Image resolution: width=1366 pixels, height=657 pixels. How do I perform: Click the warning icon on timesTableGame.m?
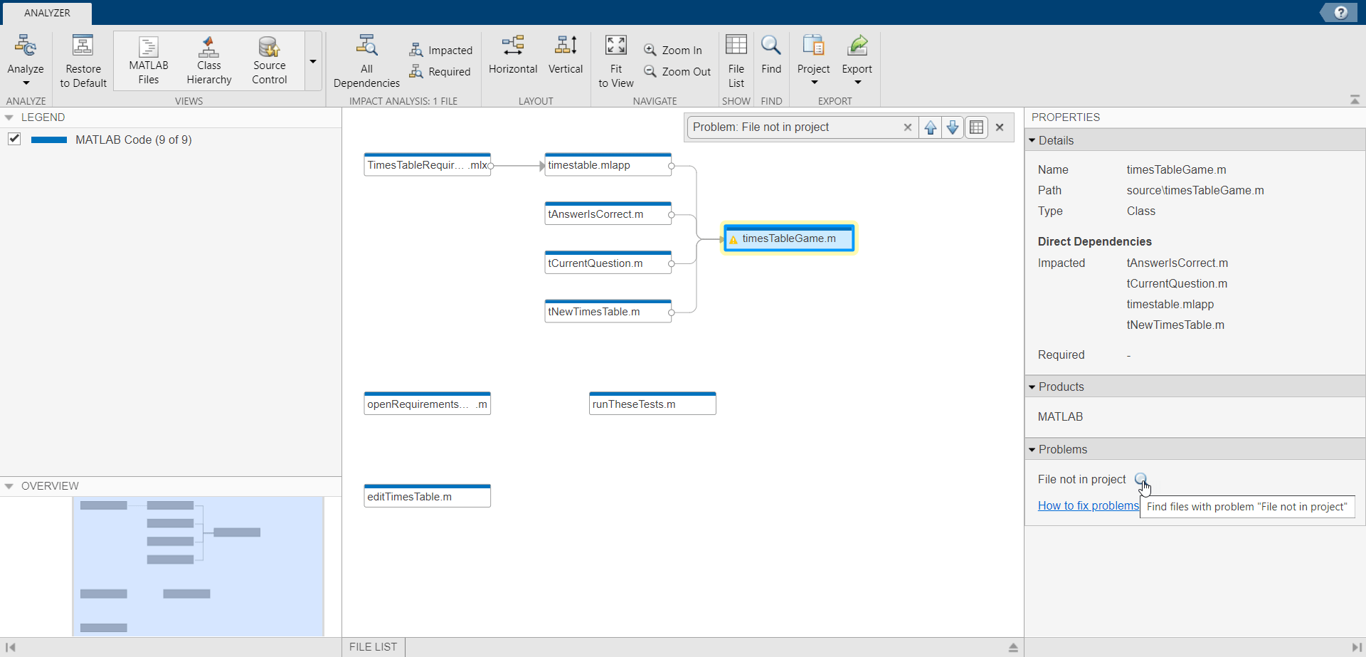click(734, 239)
